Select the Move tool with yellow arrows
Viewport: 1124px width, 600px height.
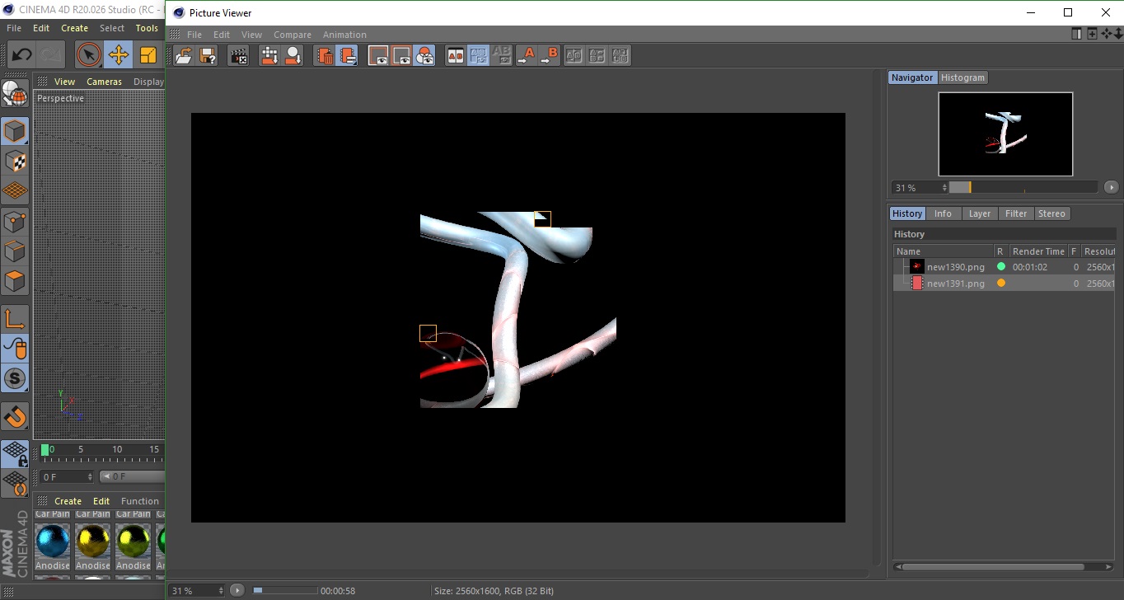pyautogui.click(x=119, y=55)
